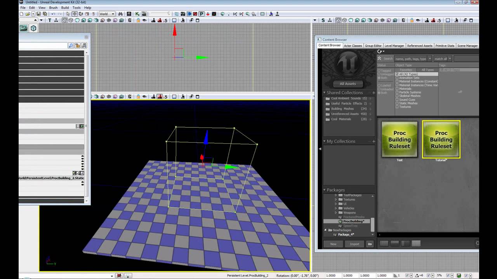Click the binoculars Find Actors icon
The width and height of the screenshot is (497, 279).
[x=120, y=14]
